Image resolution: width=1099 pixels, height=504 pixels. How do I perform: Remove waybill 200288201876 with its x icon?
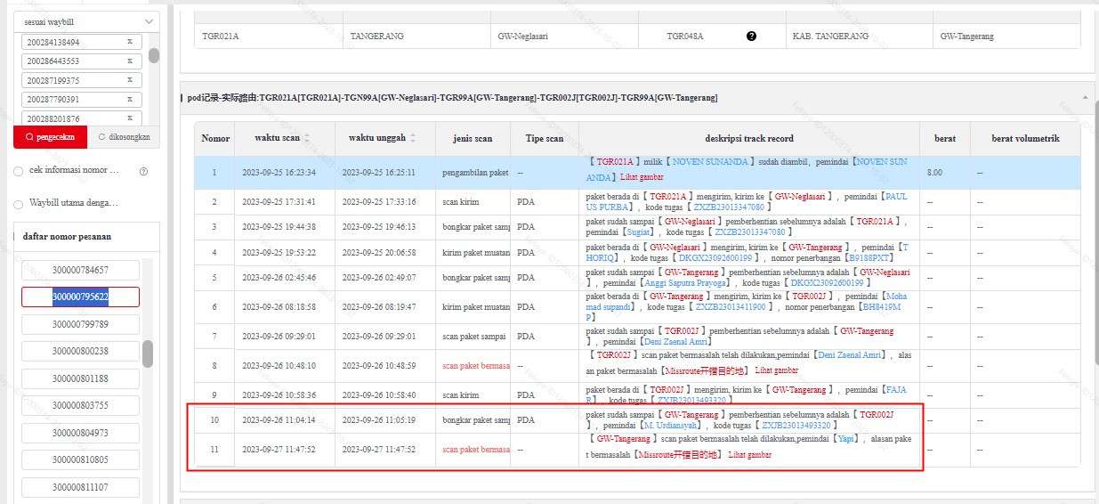pyautogui.click(x=130, y=118)
